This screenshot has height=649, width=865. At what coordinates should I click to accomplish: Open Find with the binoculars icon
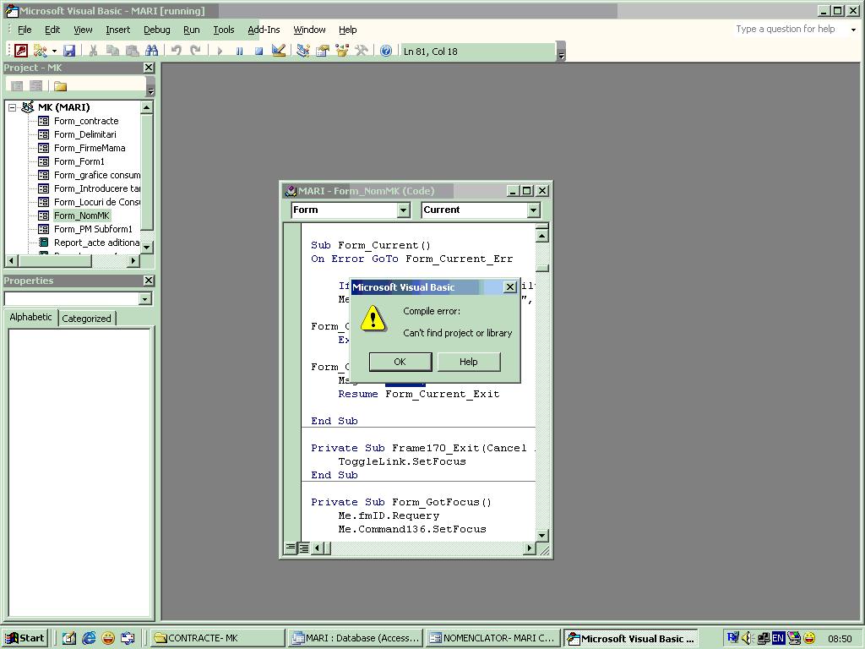click(x=152, y=51)
